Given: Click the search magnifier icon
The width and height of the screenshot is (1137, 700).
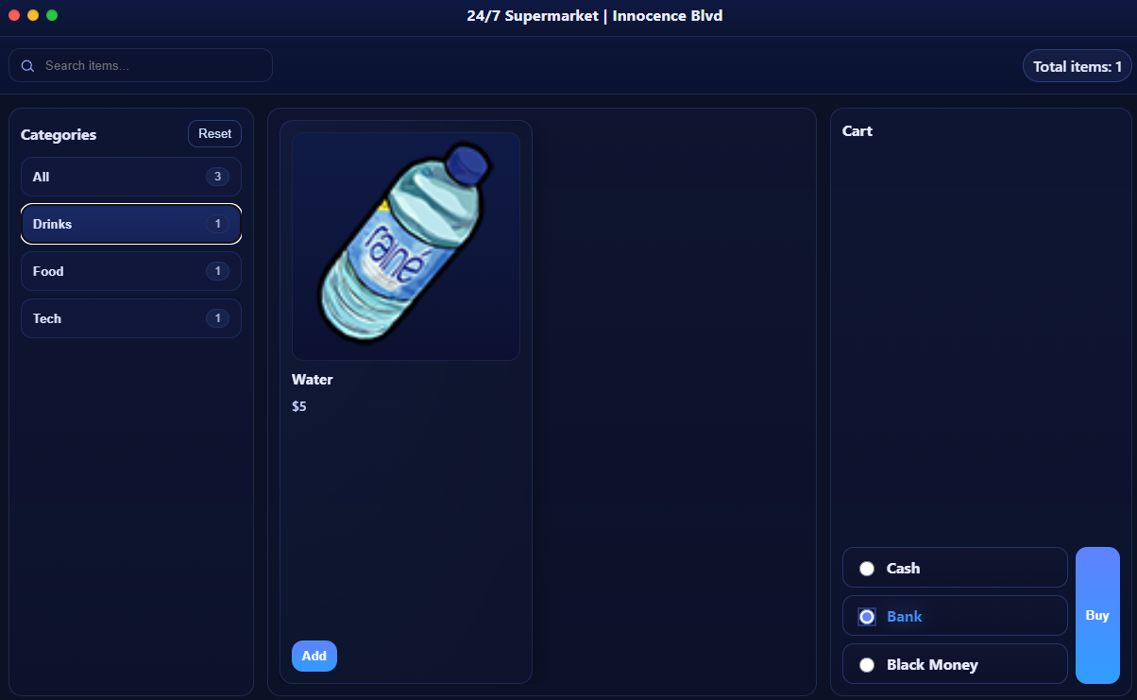Looking at the screenshot, I should pos(27,66).
